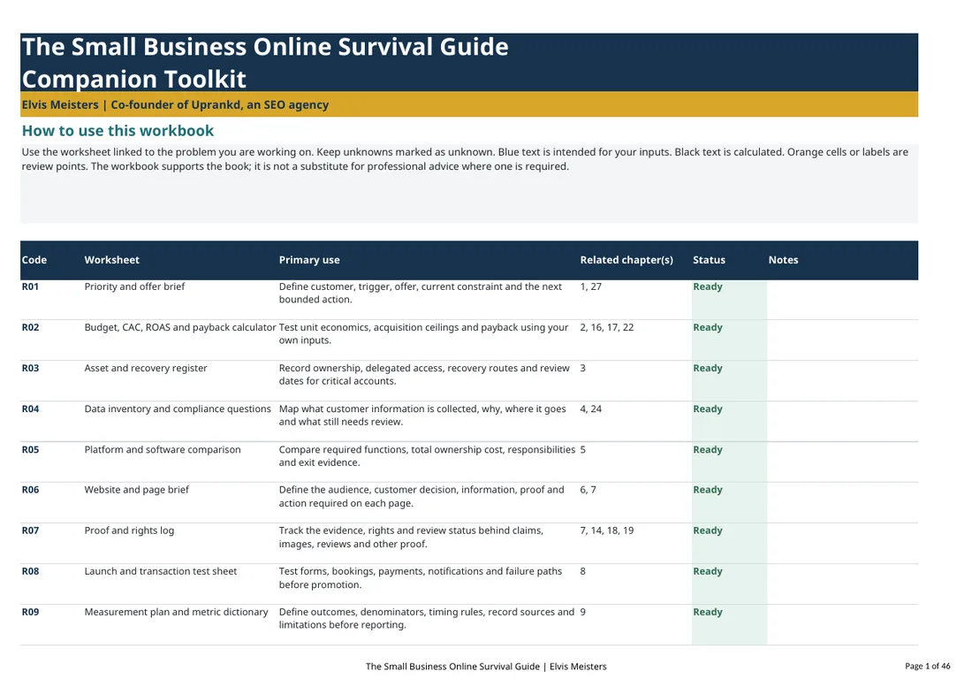Click the 'Notes' column header

tap(784, 260)
